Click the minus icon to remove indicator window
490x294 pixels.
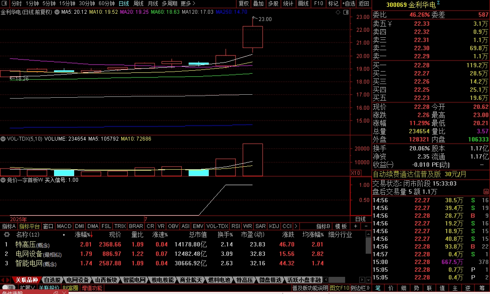coord(366,226)
